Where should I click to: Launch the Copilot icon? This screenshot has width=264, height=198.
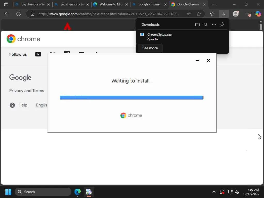point(258,14)
